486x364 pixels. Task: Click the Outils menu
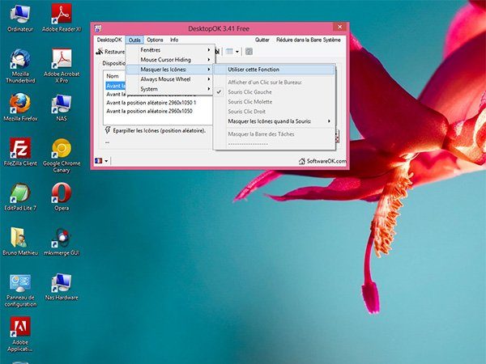coord(134,40)
